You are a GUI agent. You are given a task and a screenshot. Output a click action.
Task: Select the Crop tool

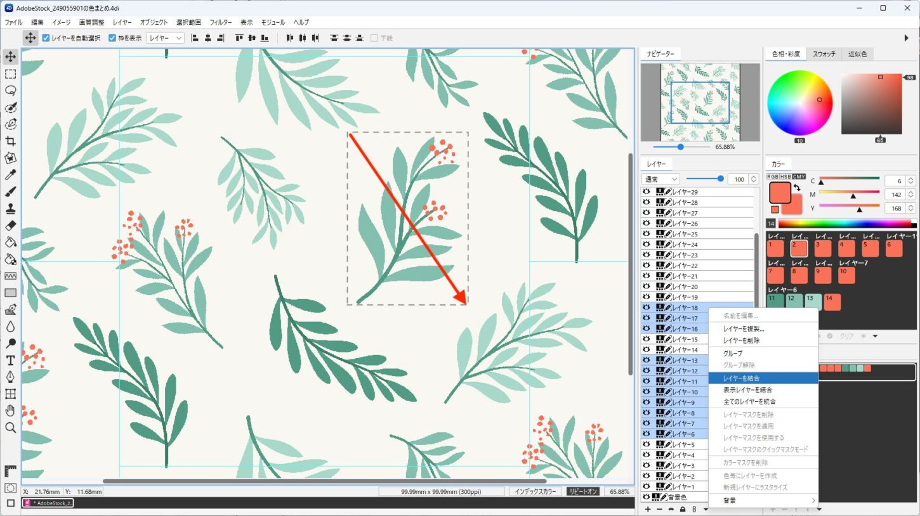pos(10,141)
